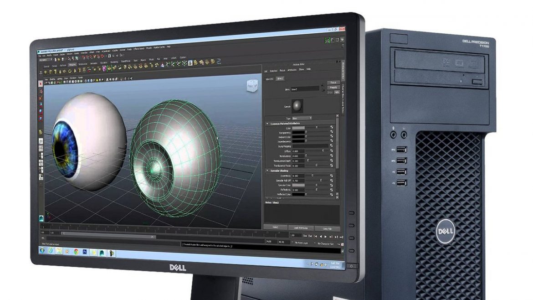The width and height of the screenshot is (533, 300).
Task: Click the Color attribute swatch
Action: click(298, 128)
